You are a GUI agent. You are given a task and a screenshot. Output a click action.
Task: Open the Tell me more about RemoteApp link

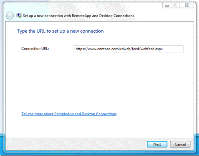coord(69,114)
